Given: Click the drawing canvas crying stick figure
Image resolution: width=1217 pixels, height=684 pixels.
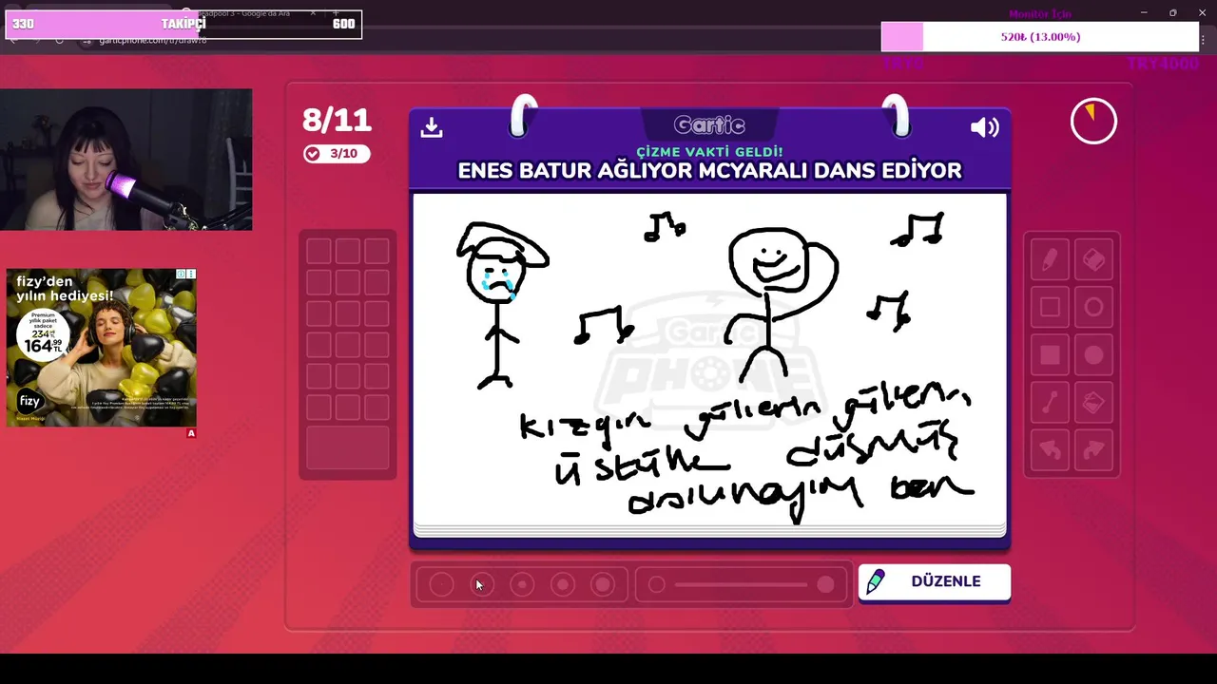Looking at the screenshot, I should (x=500, y=304).
